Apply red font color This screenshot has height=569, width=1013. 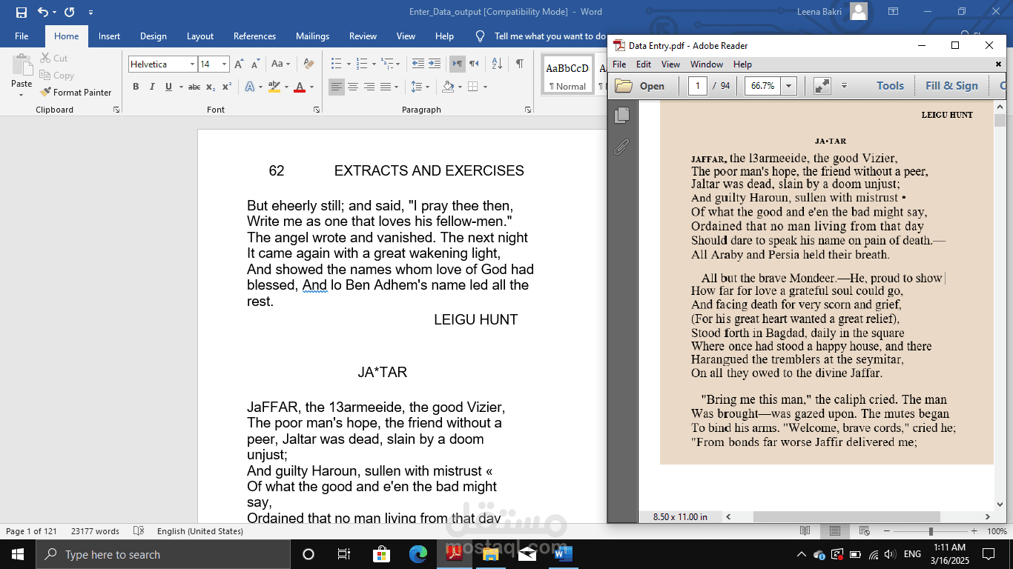[300, 87]
